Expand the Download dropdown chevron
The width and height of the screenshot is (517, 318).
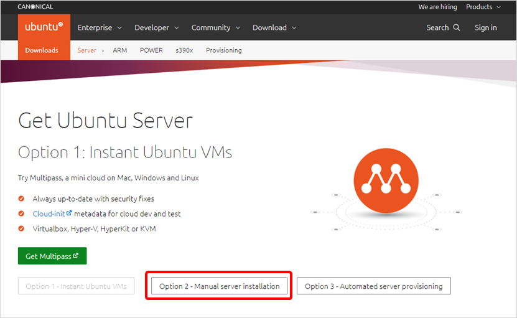pyautogui.click(x=294, y=28)
